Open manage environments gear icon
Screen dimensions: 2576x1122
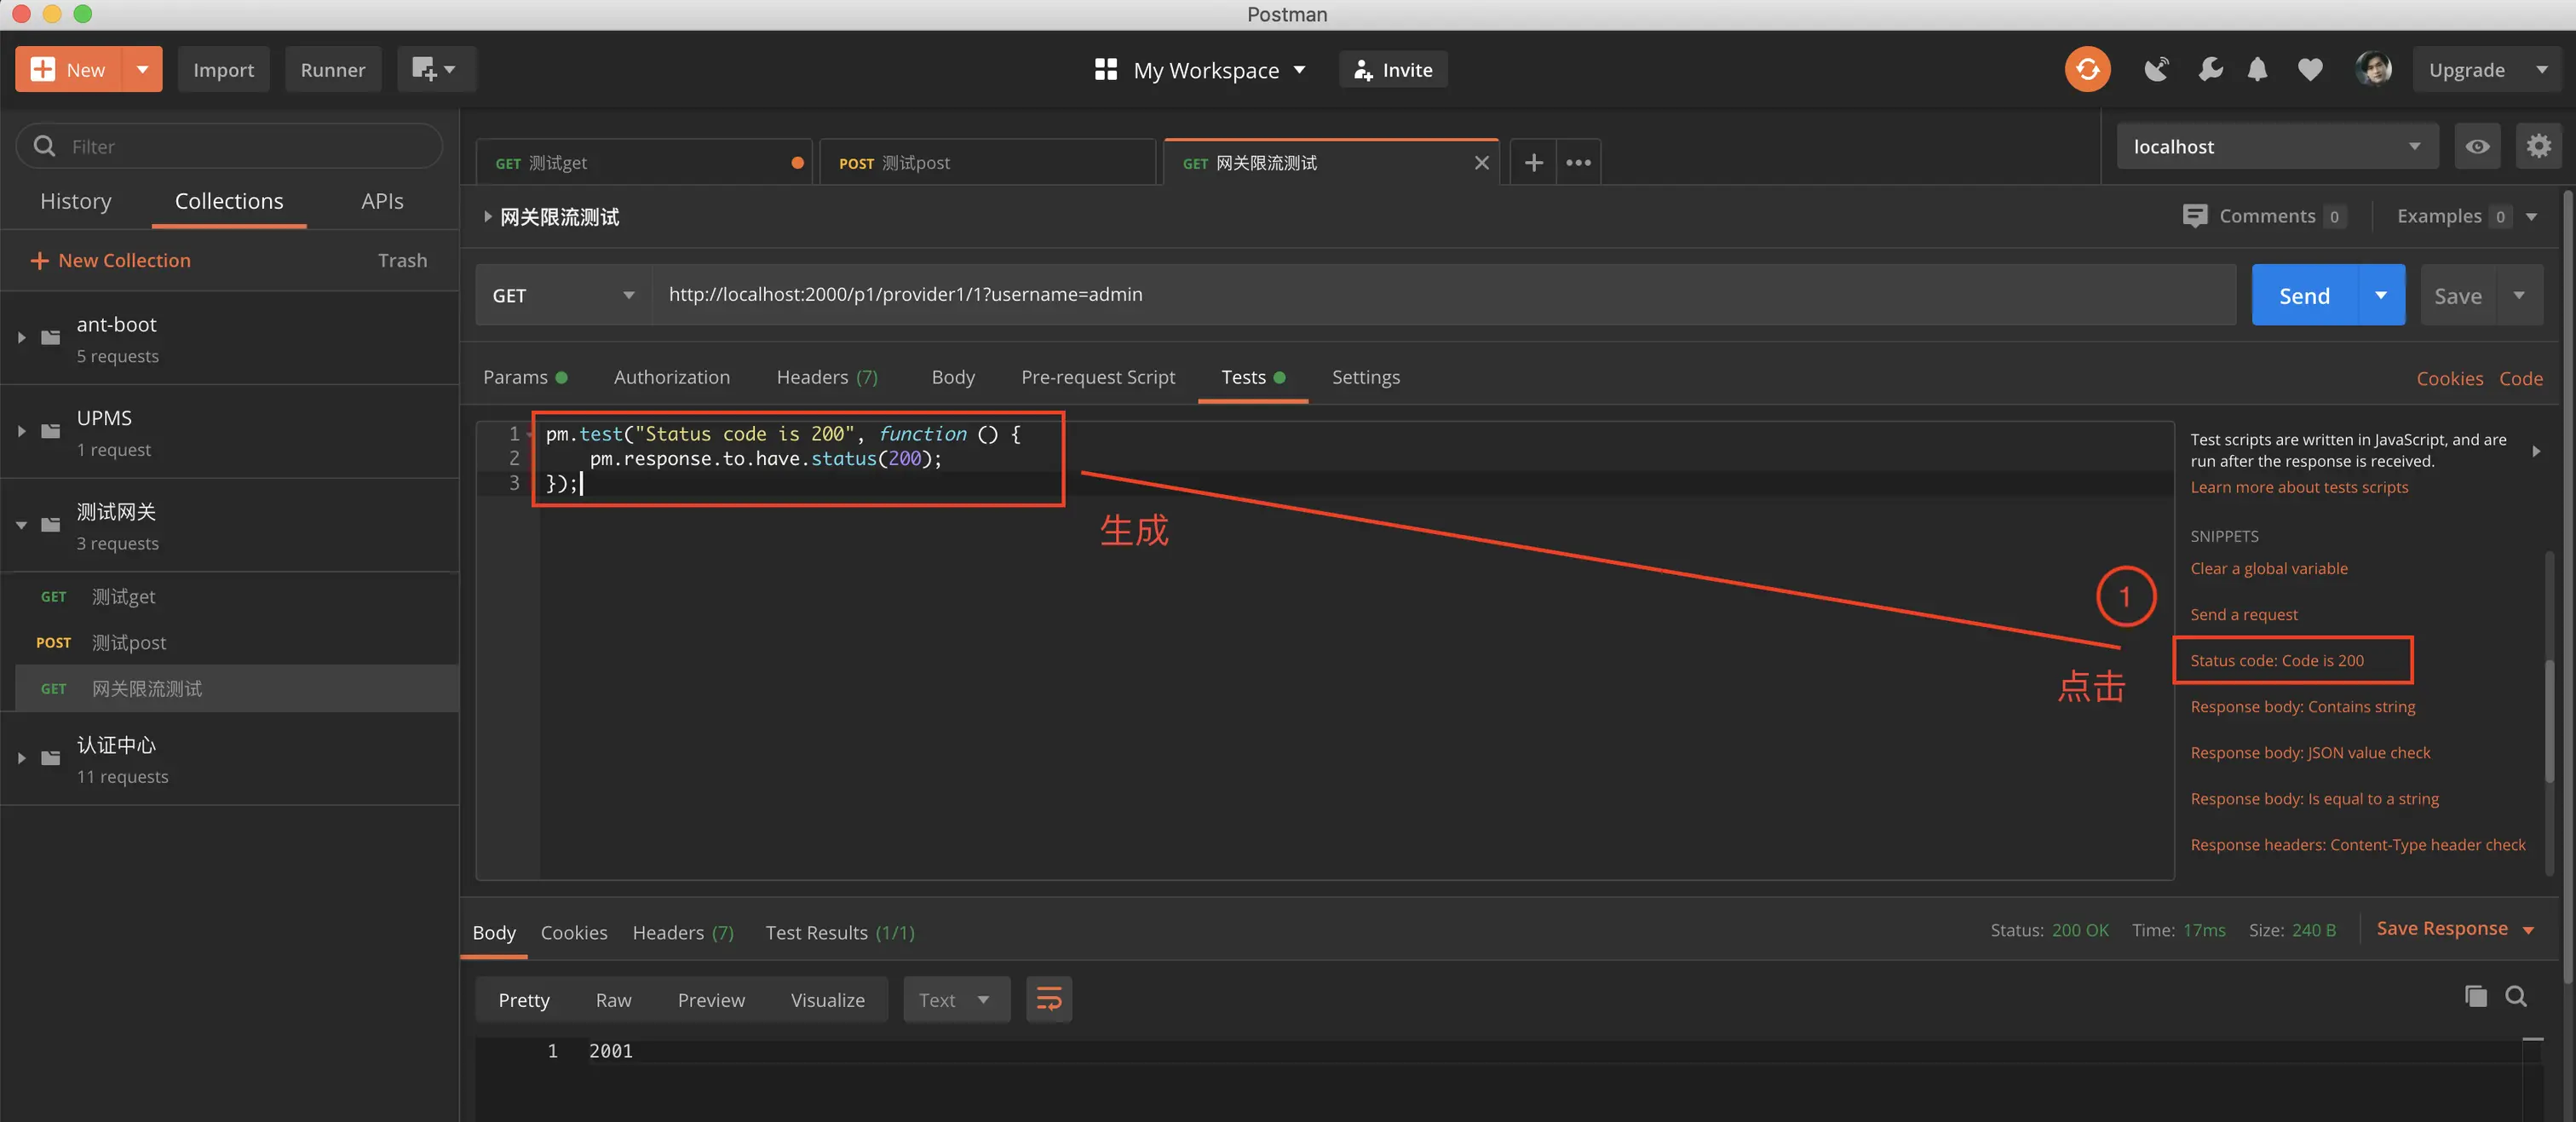click(x=2538, y=147)
